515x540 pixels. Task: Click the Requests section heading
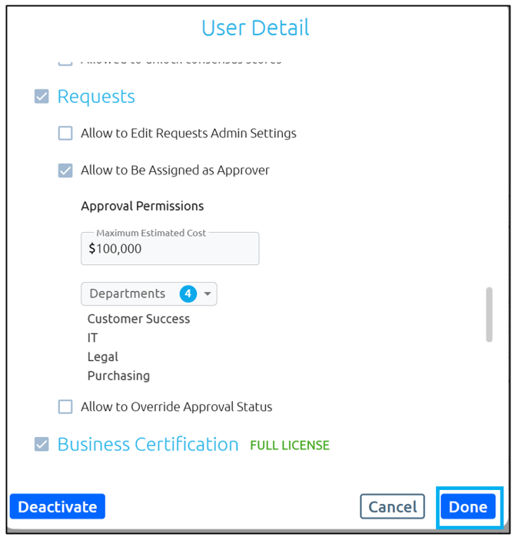coord(96,97)
